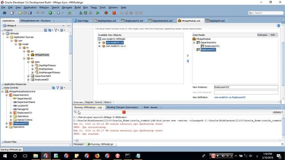The height and width of the screenshot is (160, 285).
Task: Click the Save All toolbar icon
Action: [x=30, y=13]
